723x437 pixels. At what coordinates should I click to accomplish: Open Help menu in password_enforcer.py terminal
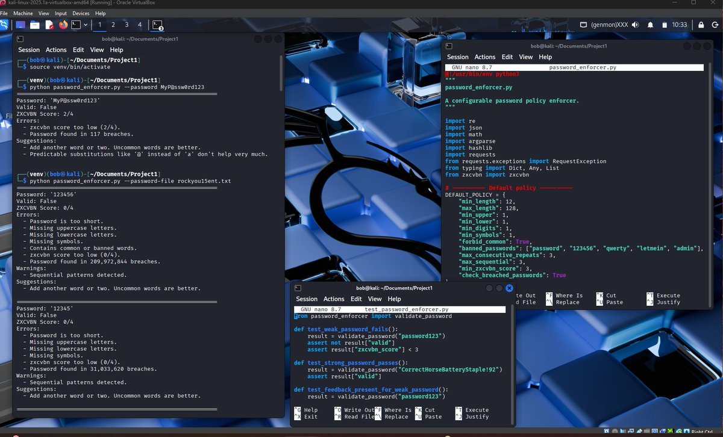coord(545,57)
